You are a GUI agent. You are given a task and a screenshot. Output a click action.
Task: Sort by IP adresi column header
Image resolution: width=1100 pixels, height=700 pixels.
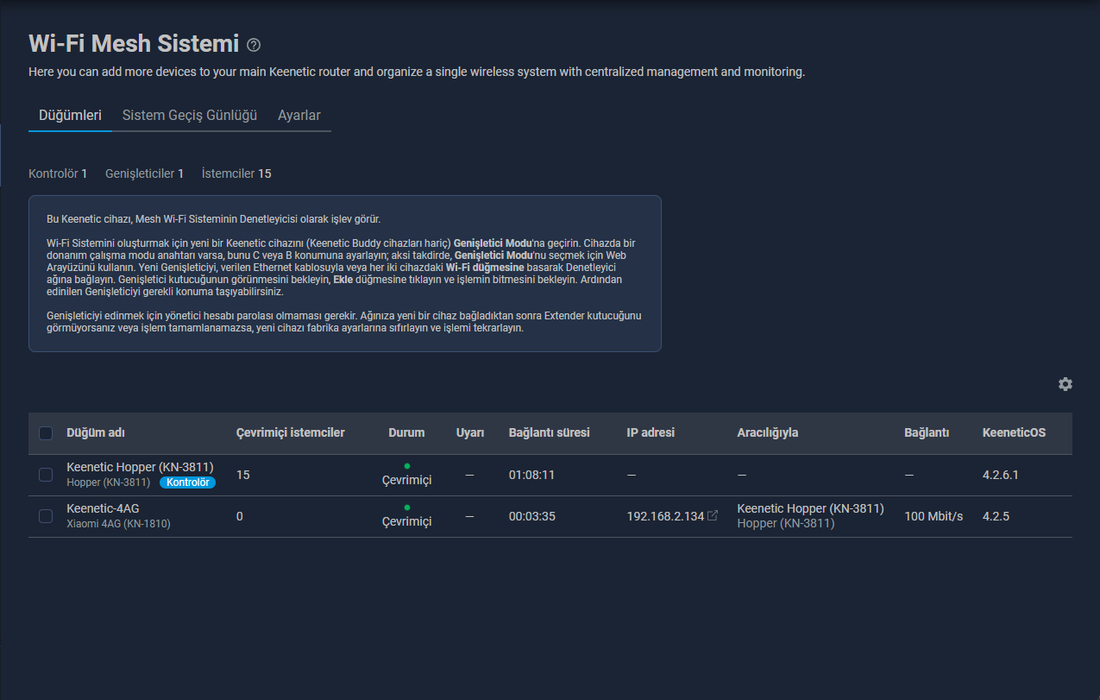[651, 432]
